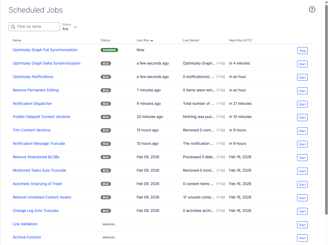Open Notification Message Truncate link
Screen dimensions: 328x245
[39, 144]
